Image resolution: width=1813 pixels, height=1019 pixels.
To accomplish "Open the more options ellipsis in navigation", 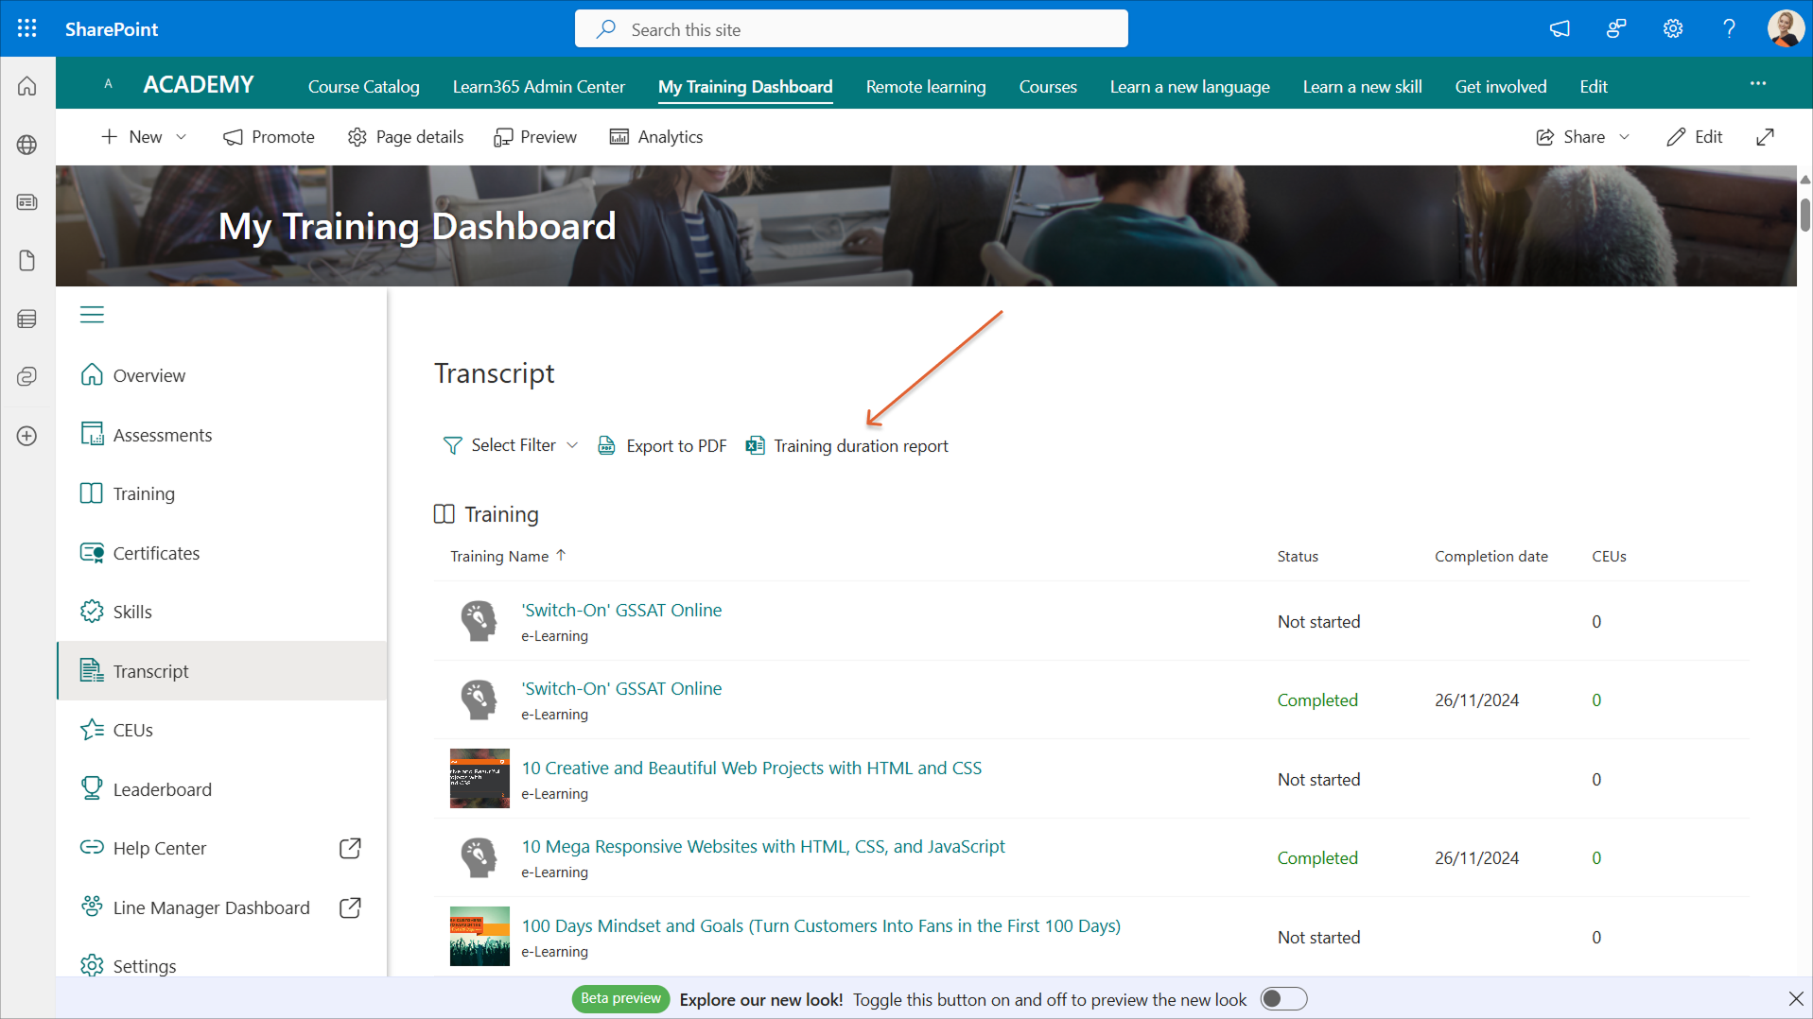I will pos(1757,84).
